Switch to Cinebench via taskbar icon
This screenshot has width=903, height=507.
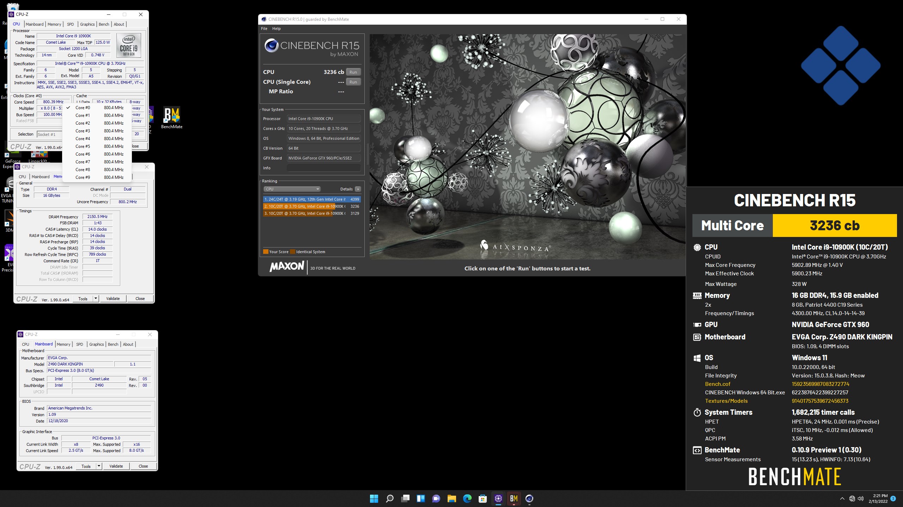click(x=529, y=499)
